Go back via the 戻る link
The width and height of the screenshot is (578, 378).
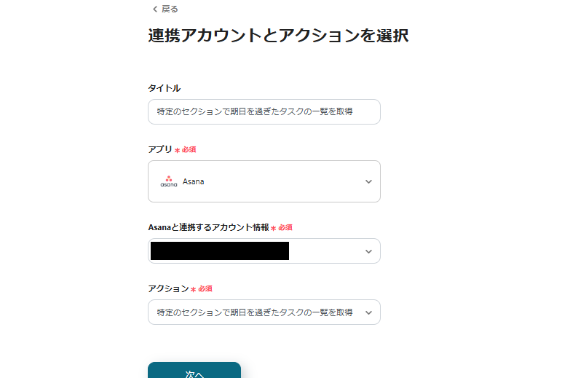(169, 9)
